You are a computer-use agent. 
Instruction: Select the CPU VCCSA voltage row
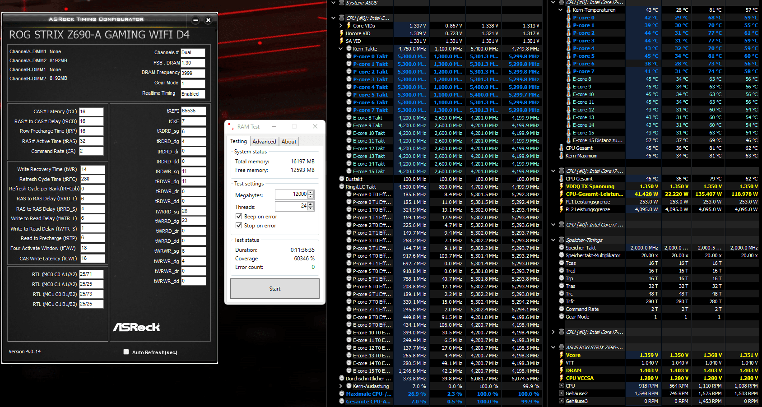659,378
